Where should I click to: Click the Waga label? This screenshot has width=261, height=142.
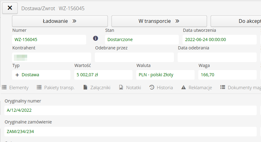pyautogui.click(x=204, y=65)
